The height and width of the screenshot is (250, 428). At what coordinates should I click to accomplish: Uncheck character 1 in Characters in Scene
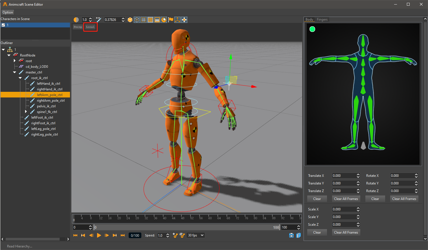[3, 25]
